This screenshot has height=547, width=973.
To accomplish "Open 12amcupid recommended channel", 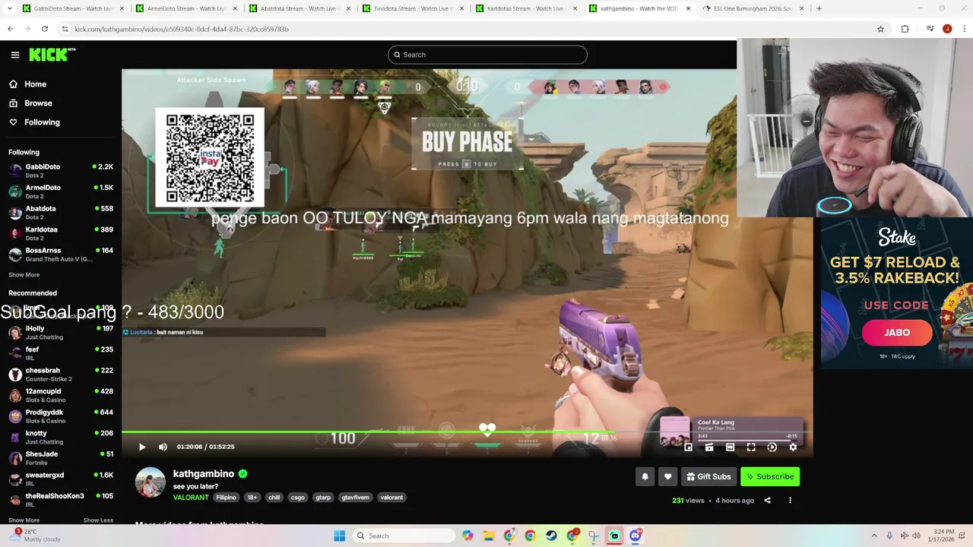I will tap(61, 395).
